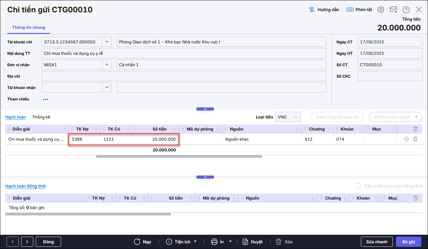
Task: Click the Nạp reload button
Action: [x=142, y=242]
